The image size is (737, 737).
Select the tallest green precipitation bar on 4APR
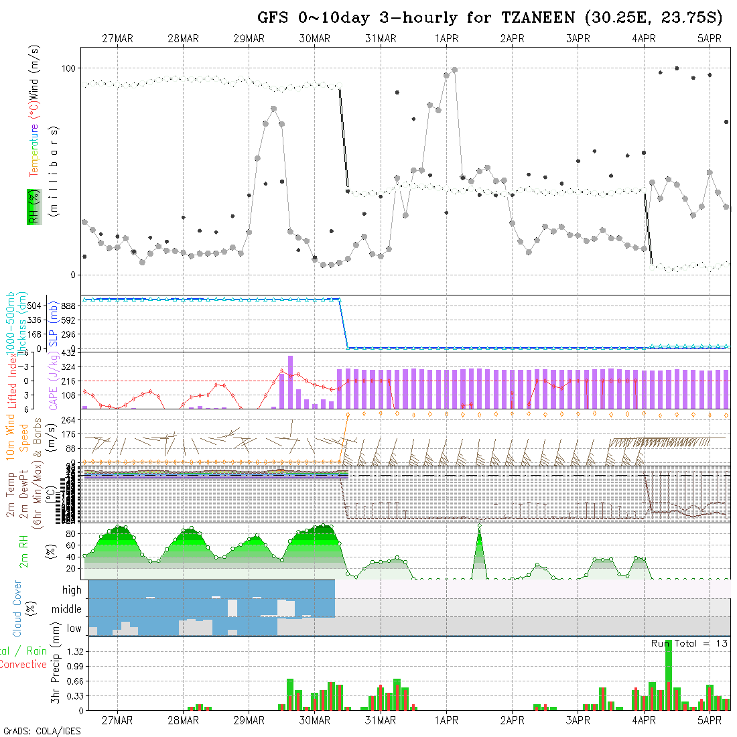(x=668, y=675)
